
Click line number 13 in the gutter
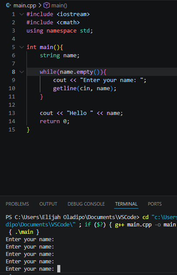[12, 113]
